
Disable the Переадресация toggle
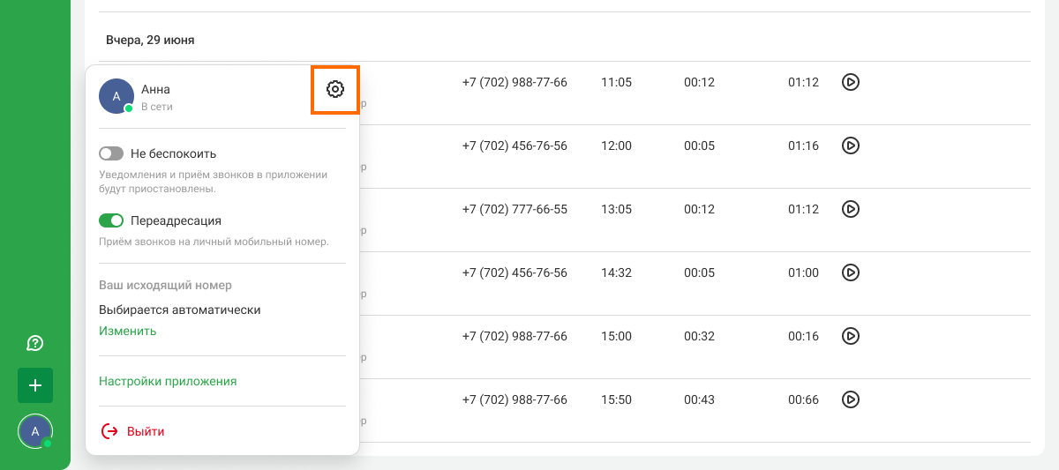(111, 220)
